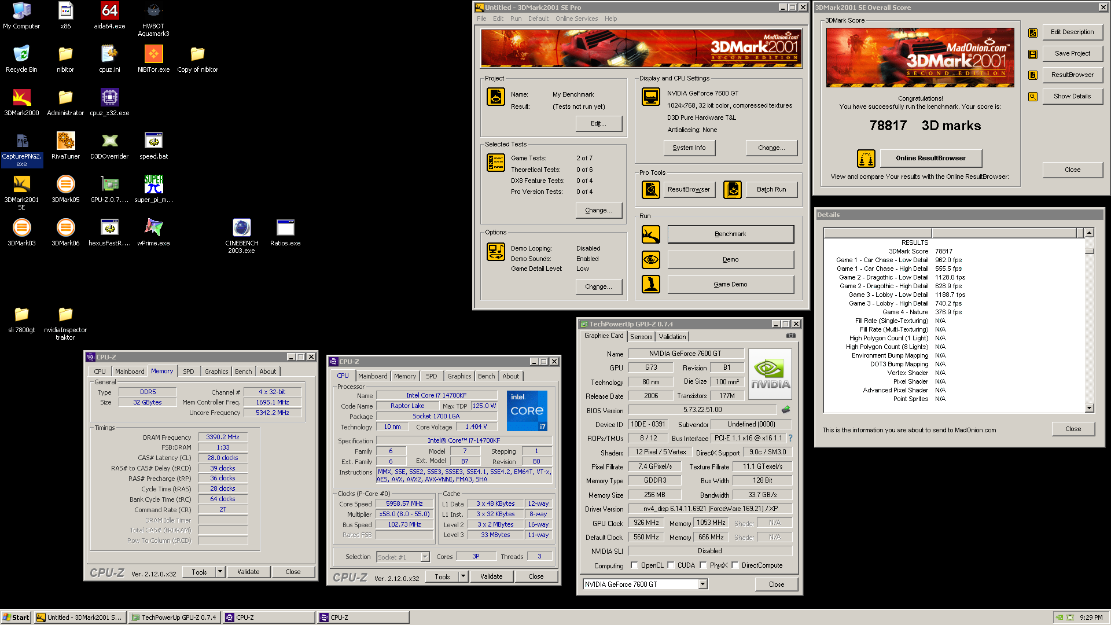Click the Benchmark button in 3DMark2001
Viewport: 1111px width, 625px height.
click(730, 234)
